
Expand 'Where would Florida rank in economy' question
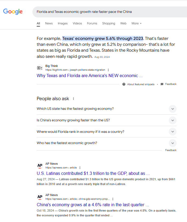click(173, 132)
